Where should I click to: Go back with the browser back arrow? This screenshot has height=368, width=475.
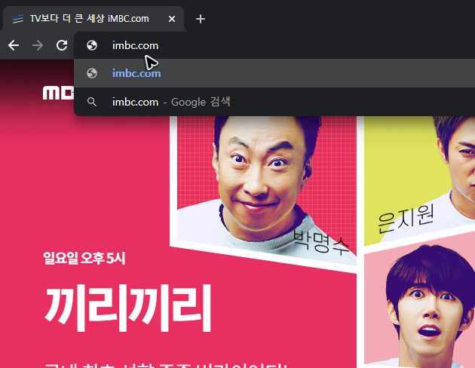[14, 45]
